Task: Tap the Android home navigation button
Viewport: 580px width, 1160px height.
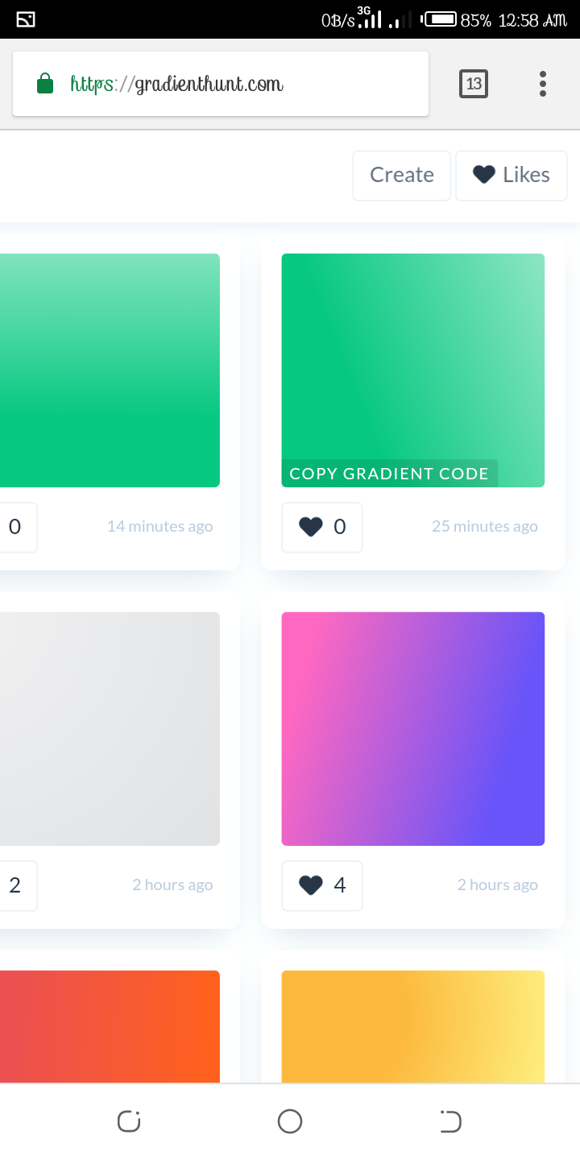Action: (290, 1121)
